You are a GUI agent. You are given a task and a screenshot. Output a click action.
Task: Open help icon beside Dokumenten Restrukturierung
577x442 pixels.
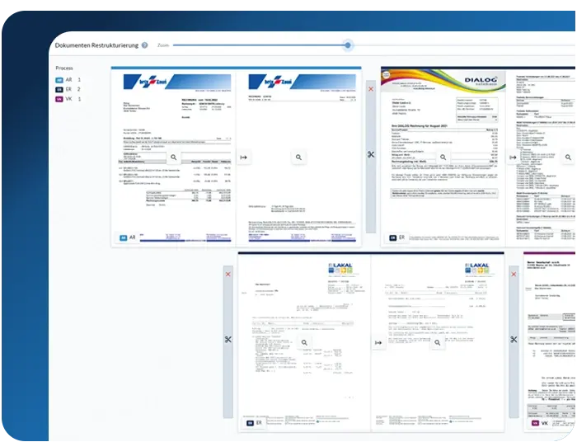coord(144,45)
